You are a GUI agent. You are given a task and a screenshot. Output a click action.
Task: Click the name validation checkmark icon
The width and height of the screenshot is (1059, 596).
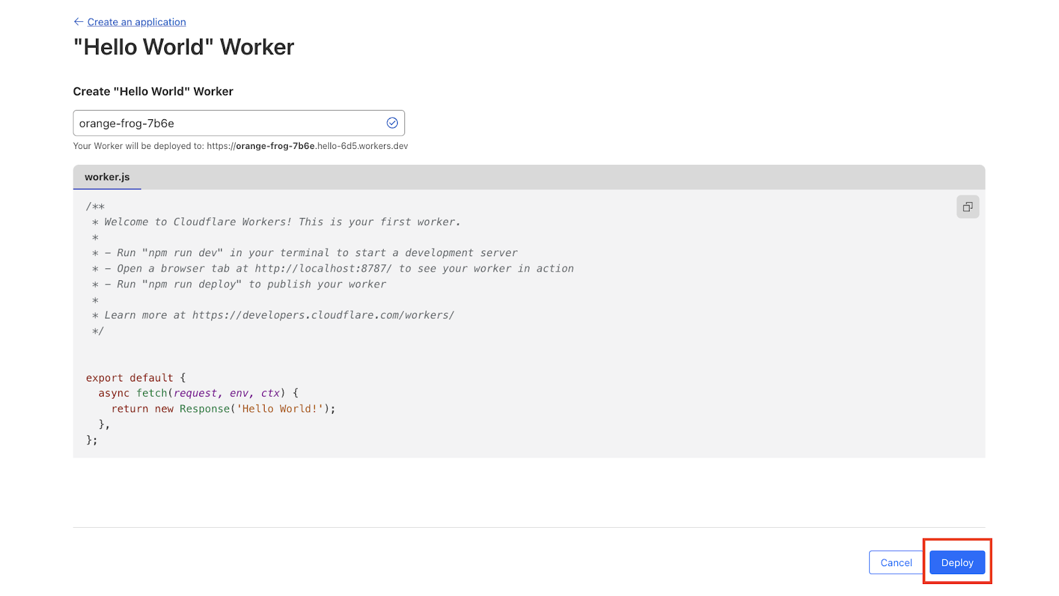tap(392, 123)
